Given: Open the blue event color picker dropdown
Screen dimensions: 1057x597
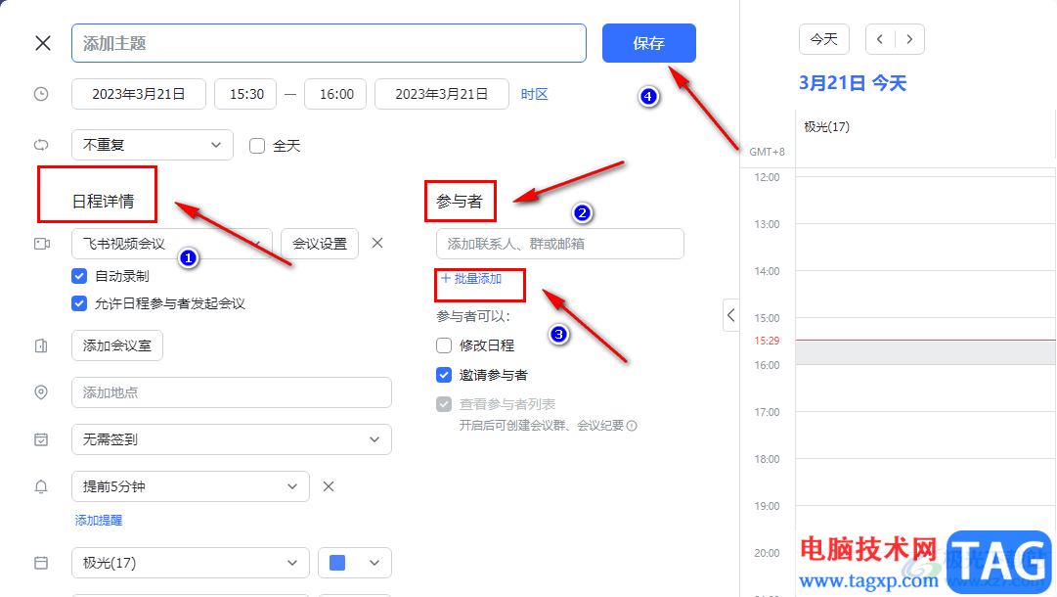Looking at the screenshot, I should coord(355,563).
